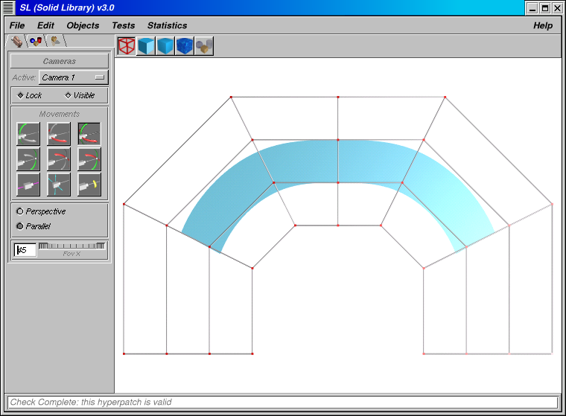Click the bottom-center cyan axes camera icon

click(x=59, y=184)
